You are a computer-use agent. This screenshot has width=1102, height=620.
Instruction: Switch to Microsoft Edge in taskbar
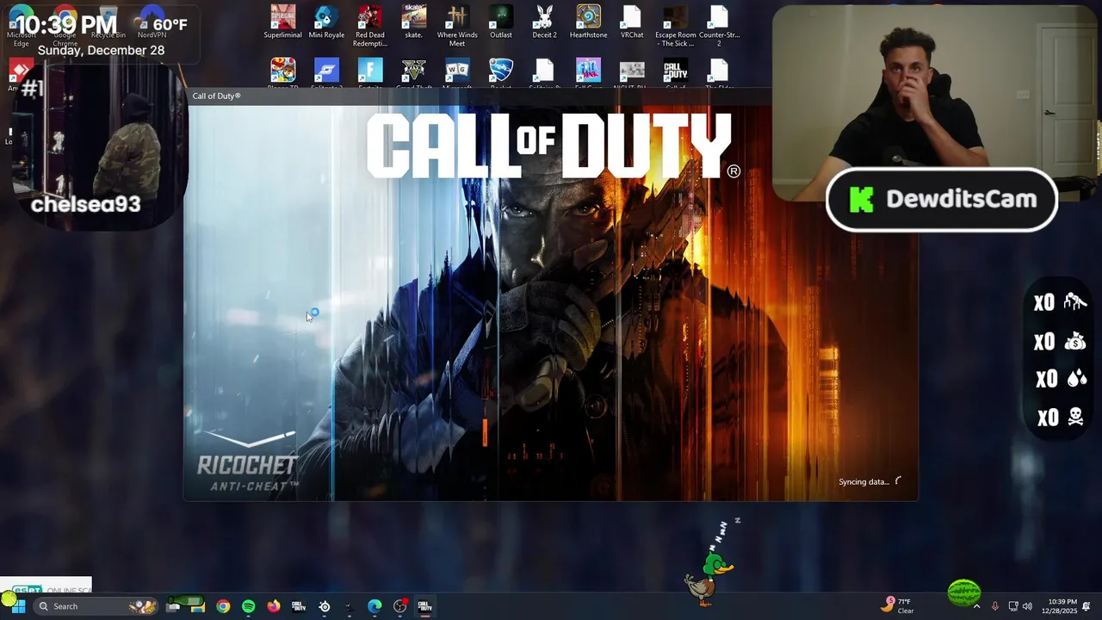tap(375, 606)
